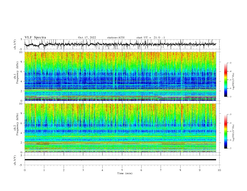The width and height of the screenshot is (247, 191).
Task: Click the "station=ATH" header label
Action: 116,37
